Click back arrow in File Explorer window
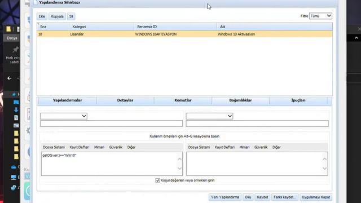 [x=9, y=78]
